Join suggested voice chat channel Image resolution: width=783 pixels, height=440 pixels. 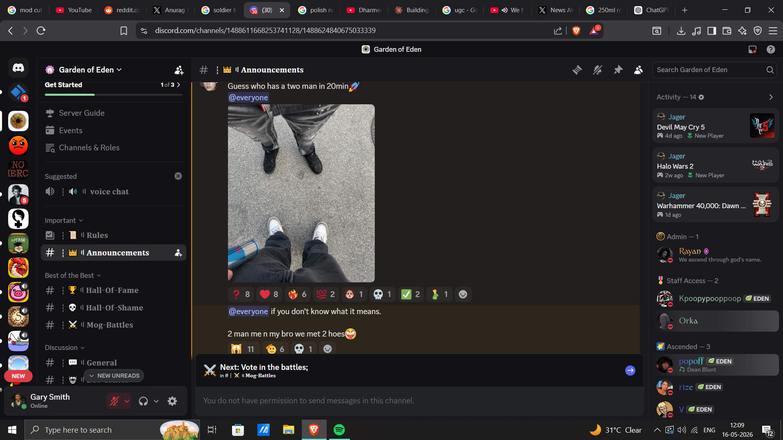click(x=113, y=191)
